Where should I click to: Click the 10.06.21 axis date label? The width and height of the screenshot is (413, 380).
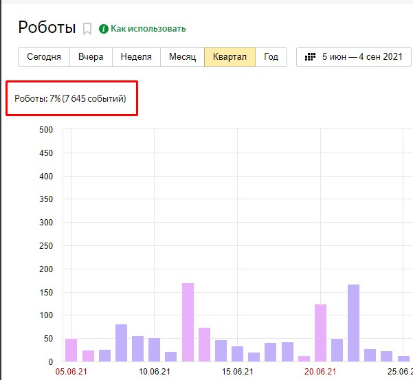point(154,371)
